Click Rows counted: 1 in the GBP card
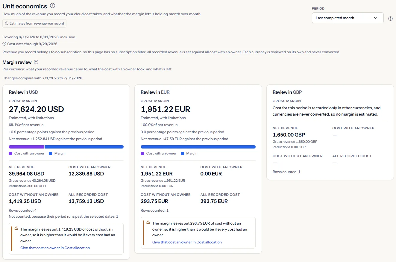The height and width of the screenshot is (262, 396). [x=286, y=172]
